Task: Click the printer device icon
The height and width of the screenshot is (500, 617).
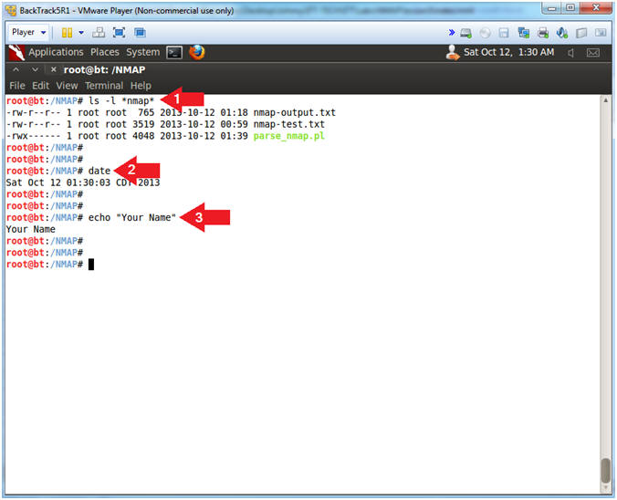Action: coord(543,33)
